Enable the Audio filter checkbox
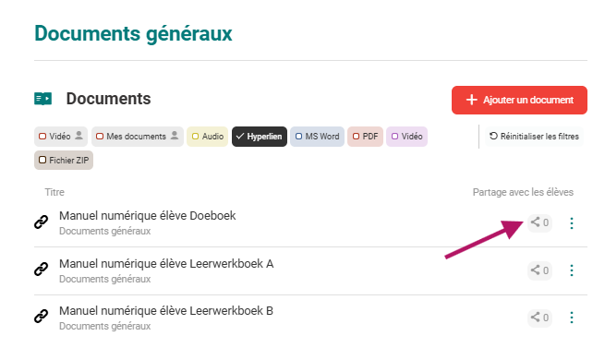Image resolution: width=605 pixels, height=360 pixels. pos(195,137)
